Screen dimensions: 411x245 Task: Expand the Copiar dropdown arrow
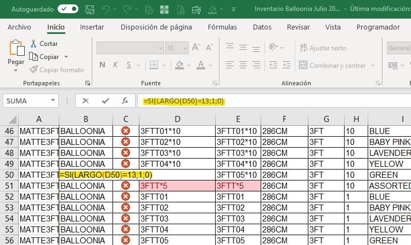66,57
